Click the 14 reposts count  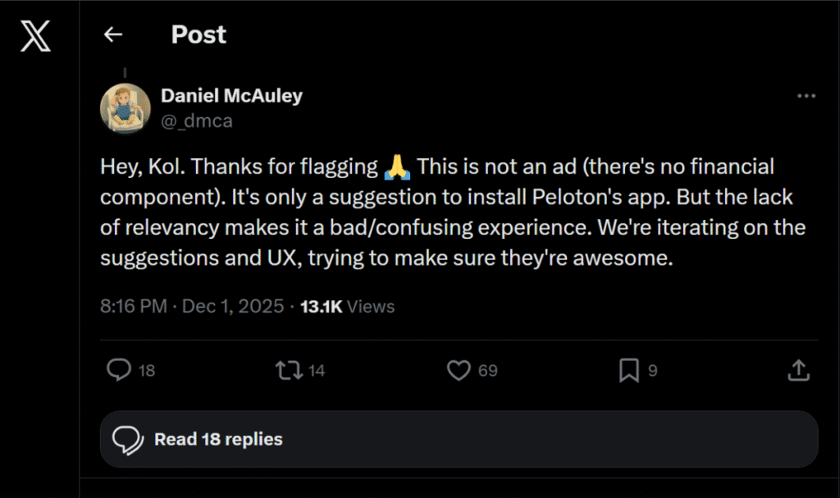315,371
